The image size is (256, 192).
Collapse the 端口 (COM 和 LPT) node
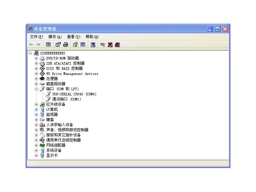[36, 89]
